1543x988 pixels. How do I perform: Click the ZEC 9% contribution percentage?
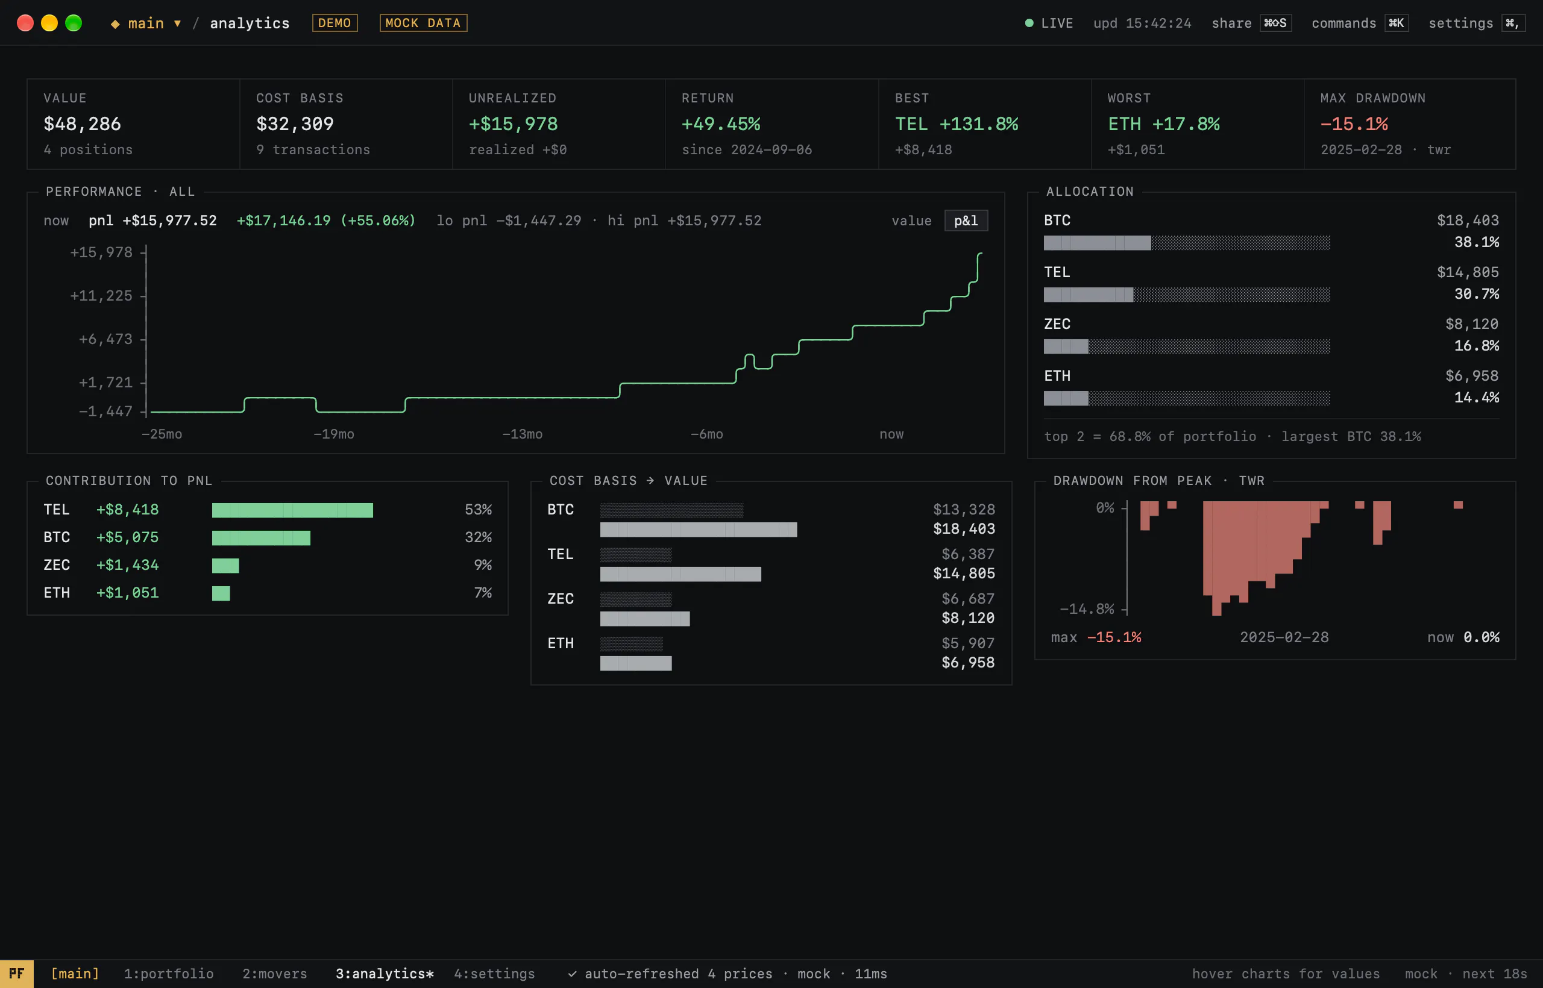click(x=483, y=565)
